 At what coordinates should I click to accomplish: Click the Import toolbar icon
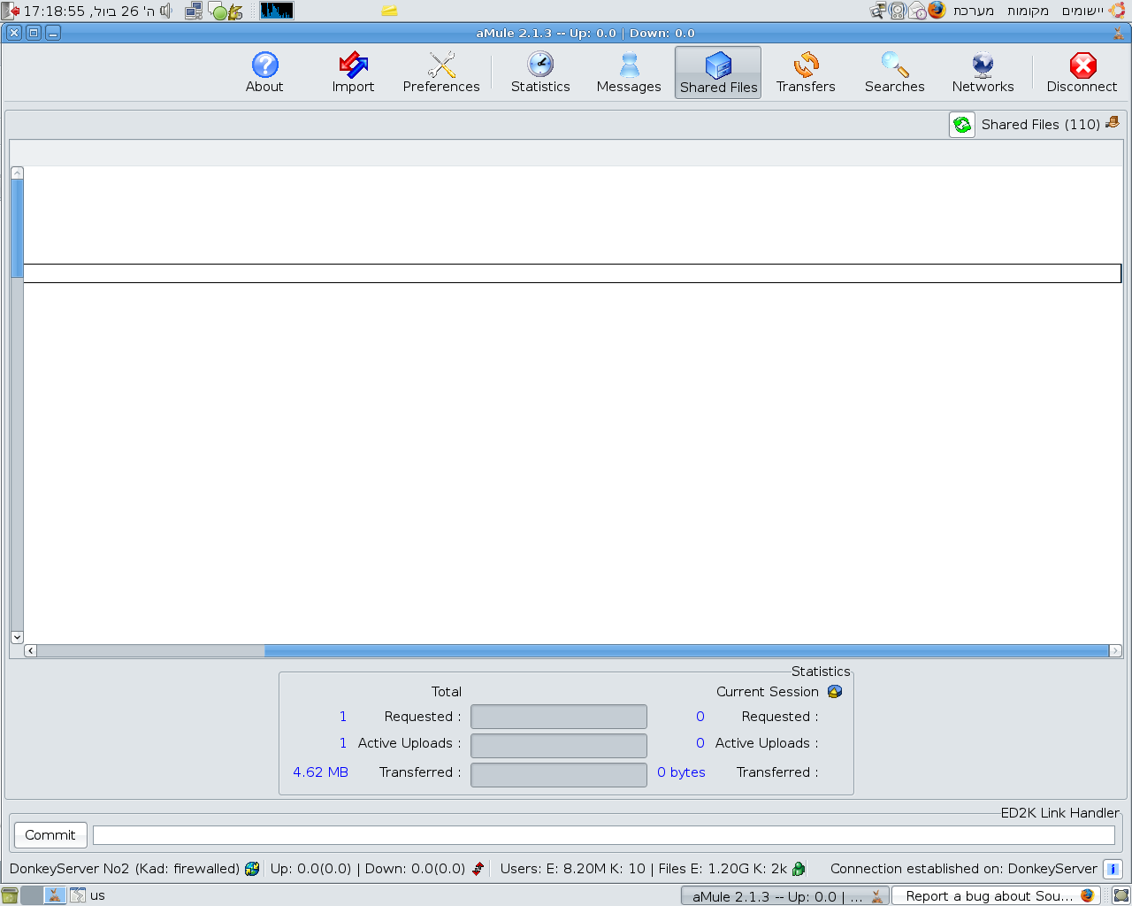click(x=353, y=73)
